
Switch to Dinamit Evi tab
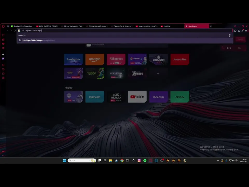pyautogui.click(x=122, y=26)
